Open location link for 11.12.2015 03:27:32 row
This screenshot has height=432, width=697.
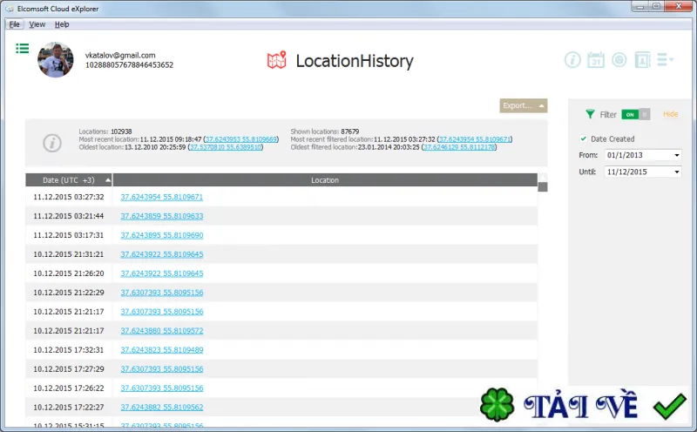coord(162,197)
